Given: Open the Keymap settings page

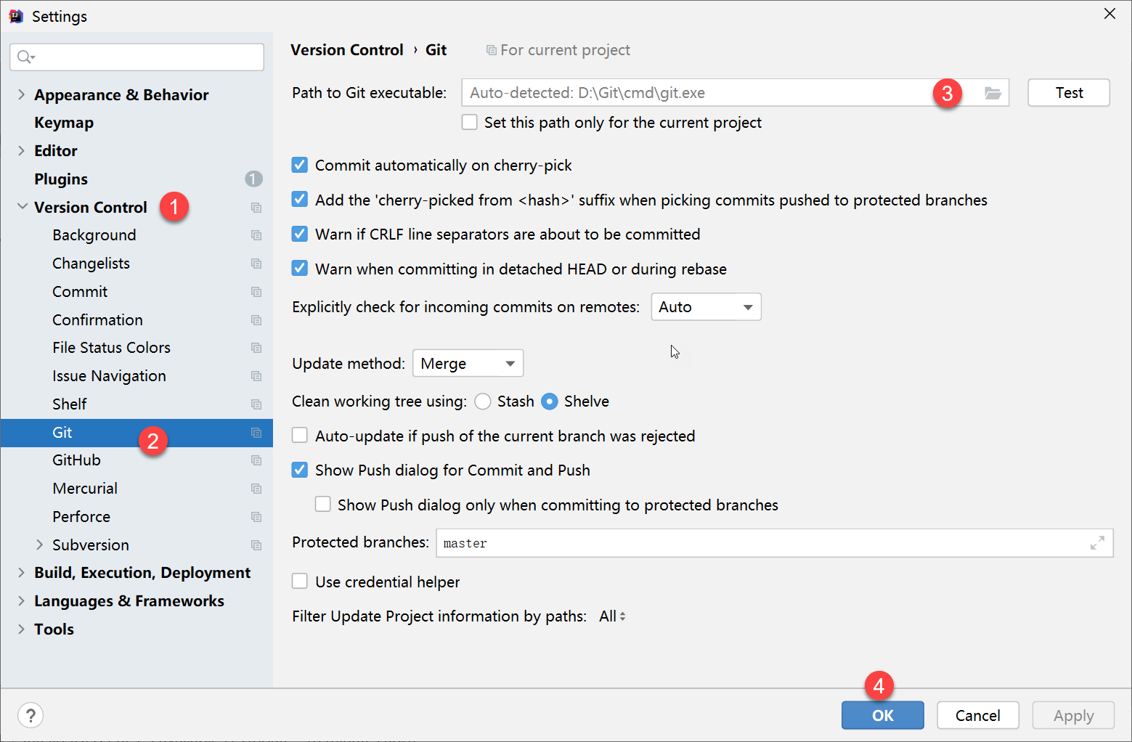Looking at the screenshot, I should click(x=64, y=123).
